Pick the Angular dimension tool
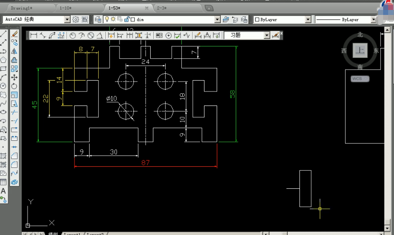The height and width of the screenshot is (235, 394). (x=100, y=35)
